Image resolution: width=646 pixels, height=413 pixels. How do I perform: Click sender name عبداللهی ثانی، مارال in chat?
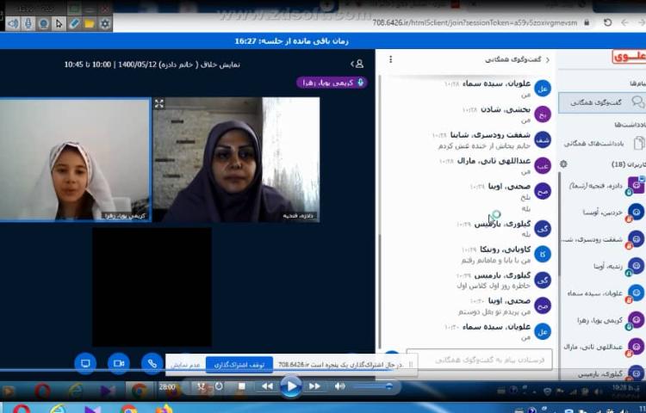coord(494,161)
